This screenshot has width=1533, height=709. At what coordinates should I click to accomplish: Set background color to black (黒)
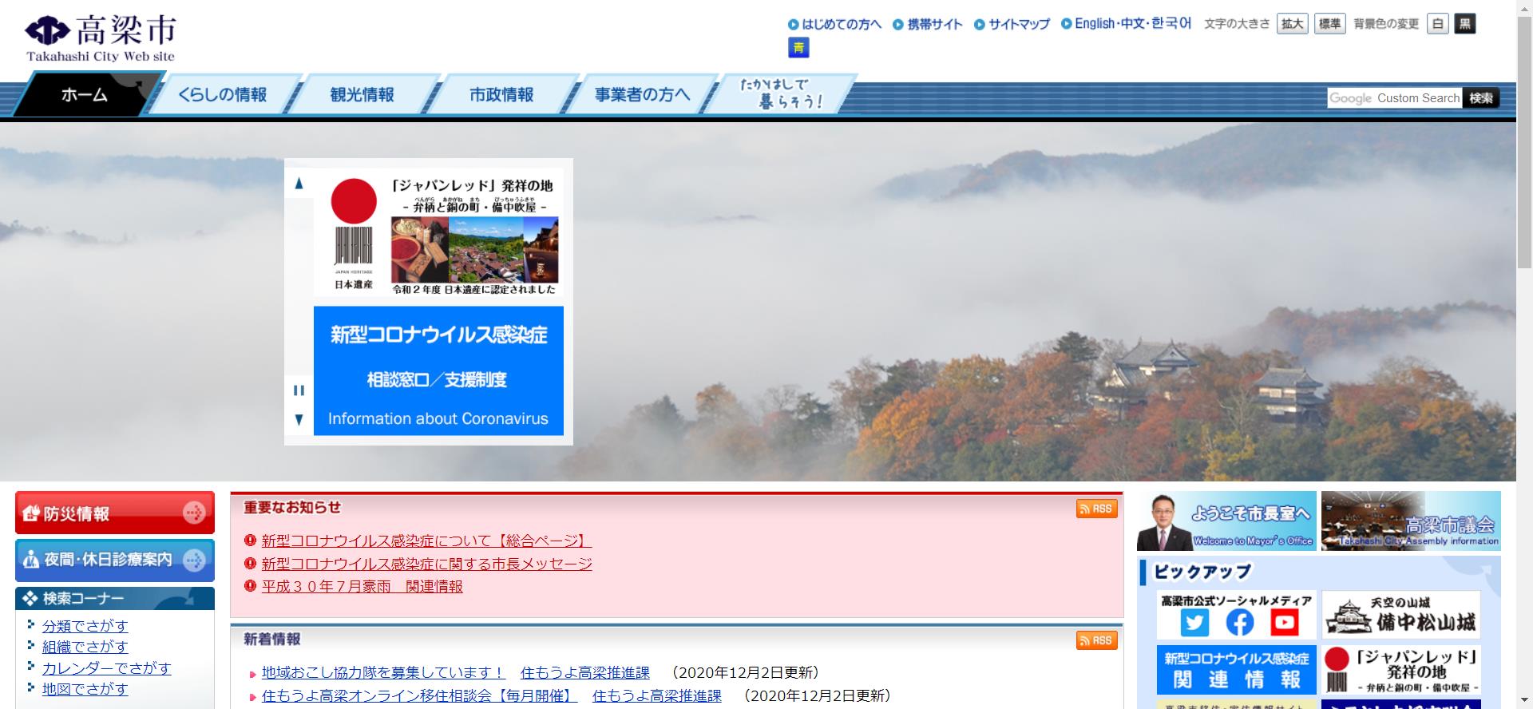click(x=1465, y=24)
